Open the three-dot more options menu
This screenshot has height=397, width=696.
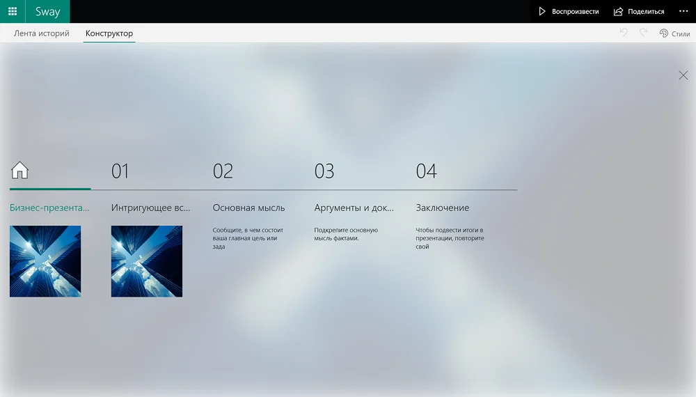[x=683, y=11]
